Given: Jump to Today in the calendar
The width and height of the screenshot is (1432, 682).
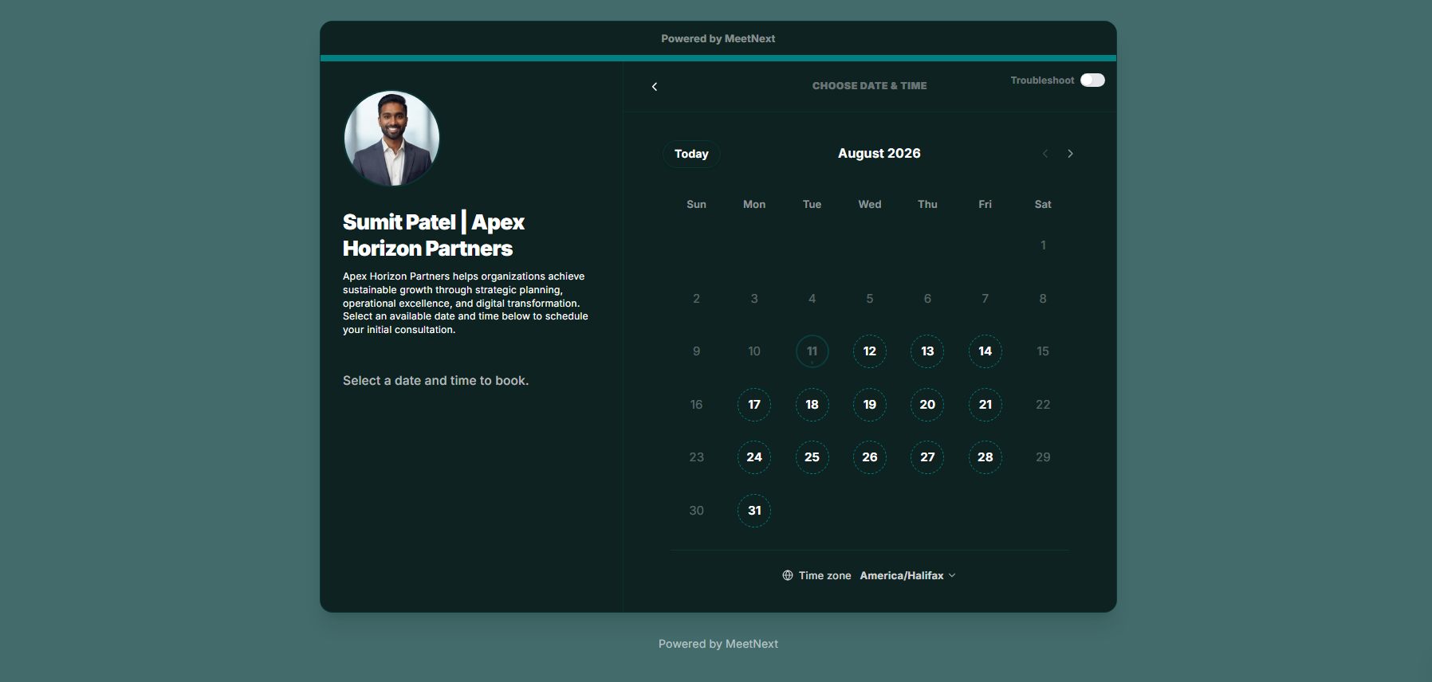Looking at the screenshot, I should 691,154.
